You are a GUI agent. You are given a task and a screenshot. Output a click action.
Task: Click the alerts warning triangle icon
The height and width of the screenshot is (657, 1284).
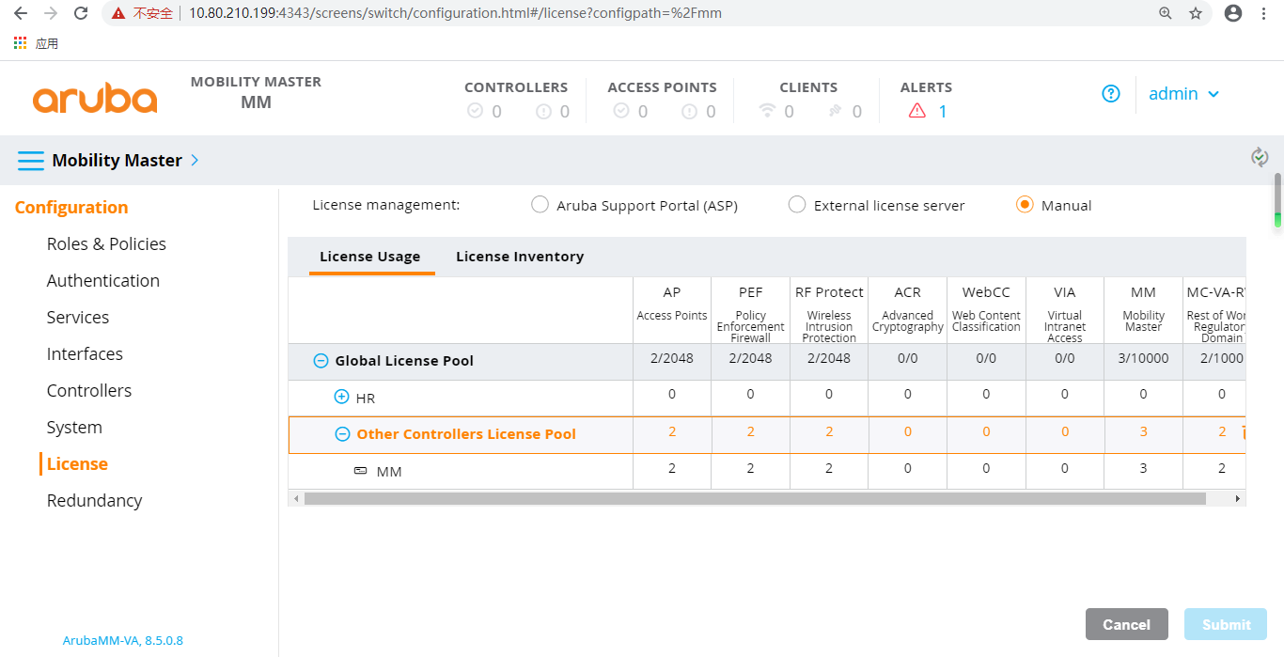click(916, 111)
